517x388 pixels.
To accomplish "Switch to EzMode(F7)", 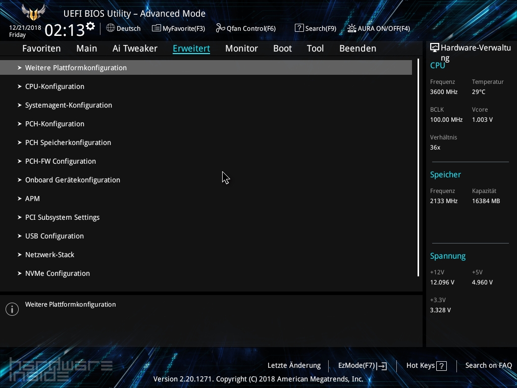I will click(x=361, y=365).
